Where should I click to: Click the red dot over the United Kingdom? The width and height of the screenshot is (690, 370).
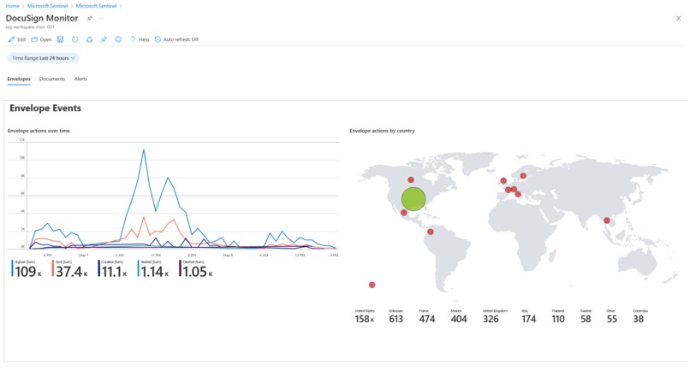coord(503,180)
